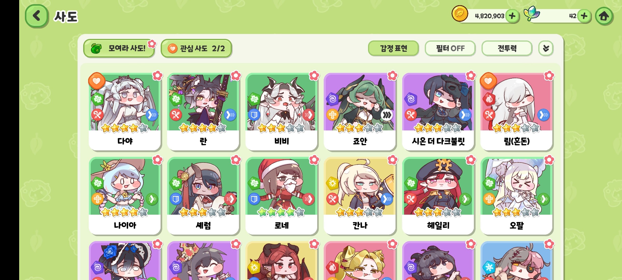This screenshot has width=622, height=280.
Task: Toggle the favorite heart on 림(혼돈)
Action: pos(488,81)
